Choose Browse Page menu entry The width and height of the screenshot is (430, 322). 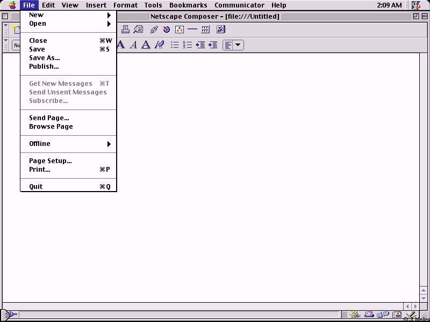pyautogui.click(x=51, y=127)
